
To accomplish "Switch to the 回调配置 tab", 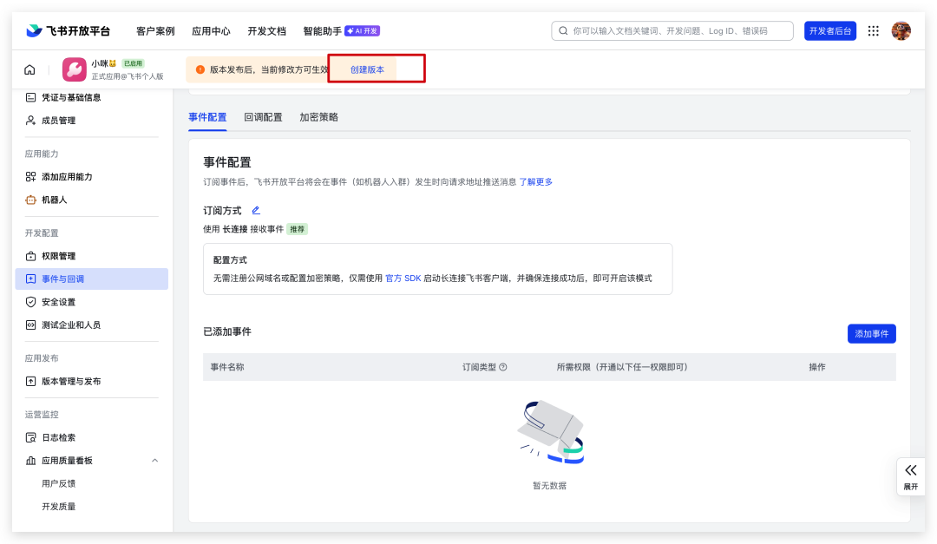I will 263,117.
